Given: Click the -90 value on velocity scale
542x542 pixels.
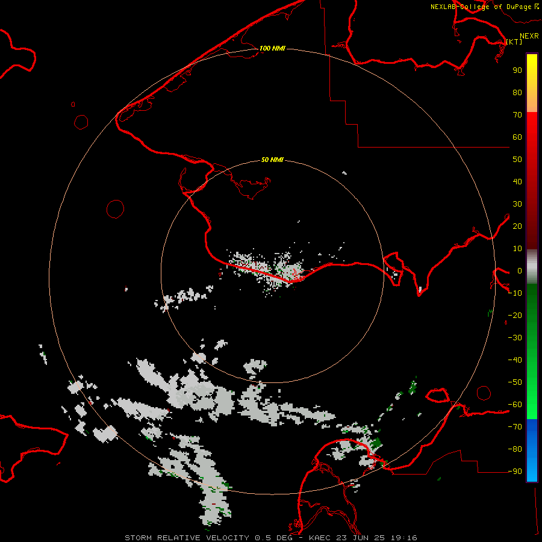Looking at the screenshot, I should (x=515, y=471).
